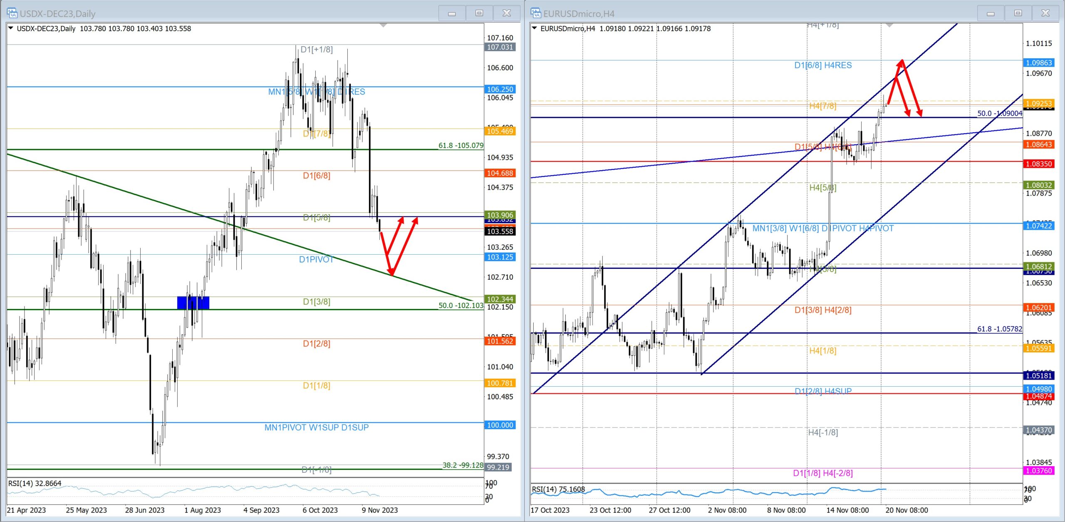This screenshot has height=522, width=1065.
Task: Maximize the EURUSDmicro H4 chart window
Action: click(1018, 13)
